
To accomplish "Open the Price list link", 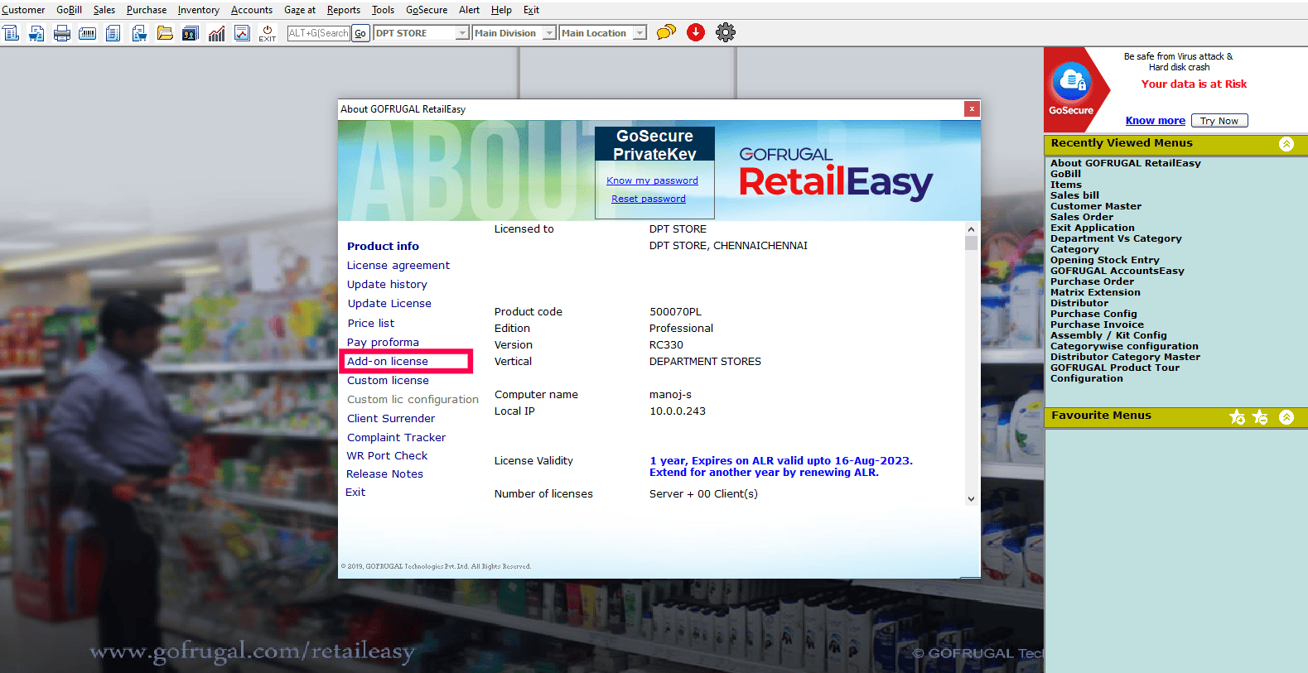I will [x=371, y=323].
